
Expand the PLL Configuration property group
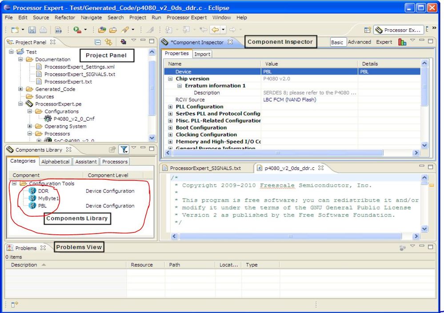pyautogui.click(x=170, y=107)
